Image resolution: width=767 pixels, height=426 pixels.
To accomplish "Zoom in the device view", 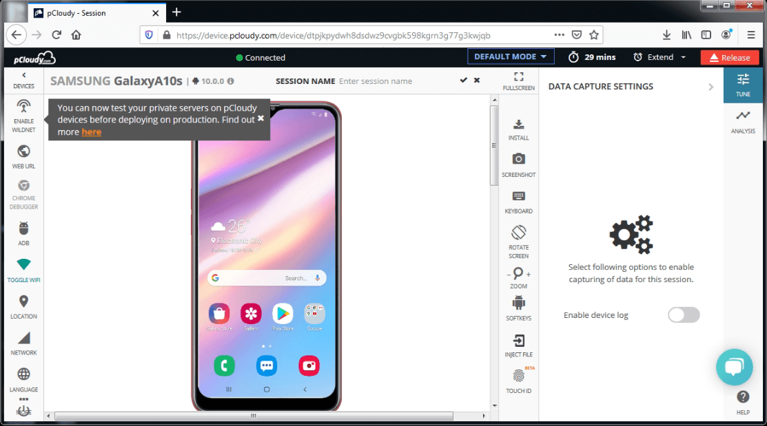I will coord(529,274).
